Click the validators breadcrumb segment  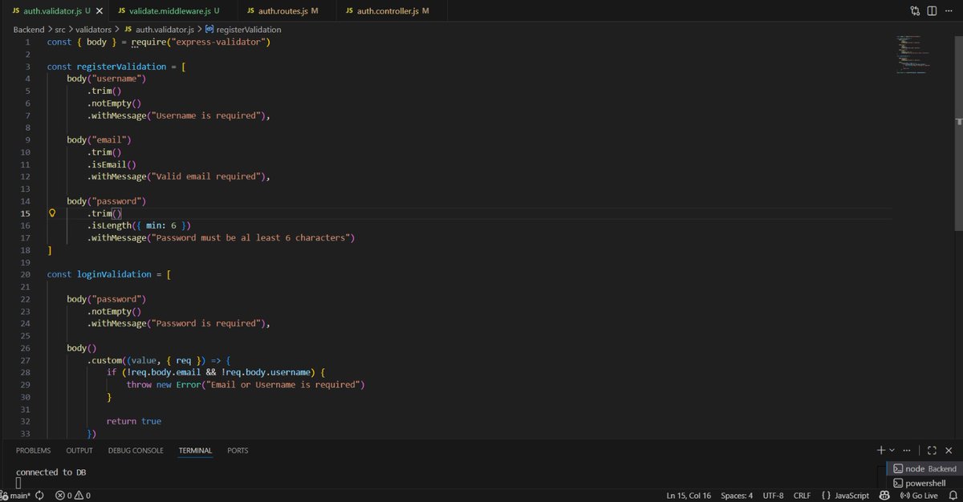[93, 30]
